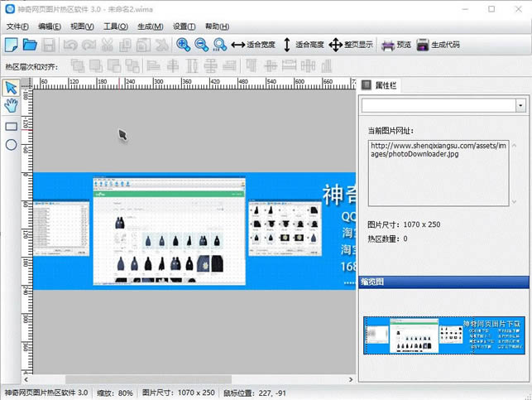The image size is (532, 400).
Task: Click the align tops icon
Action: coord(252,66)
